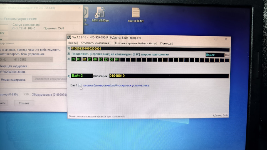Viewport: 267px width, 150px height.
Task: Click the status bar hint Отметьте или снимите флажок
Action: pos(97,116)
